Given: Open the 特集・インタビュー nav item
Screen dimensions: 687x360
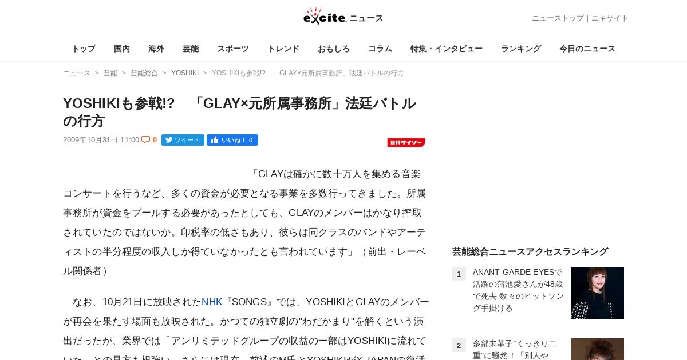Looking at the screenshot, I should pos(447,49).
